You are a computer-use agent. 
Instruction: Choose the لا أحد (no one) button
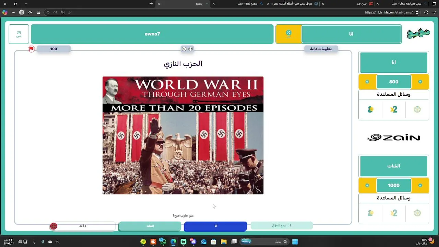[82, 226]
